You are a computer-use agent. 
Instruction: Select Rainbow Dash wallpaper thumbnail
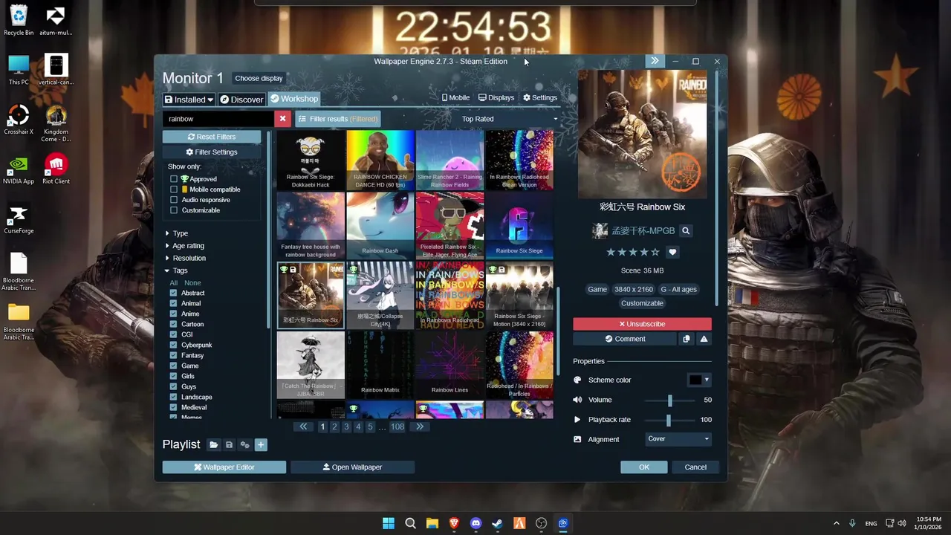(x=380, y=226)
